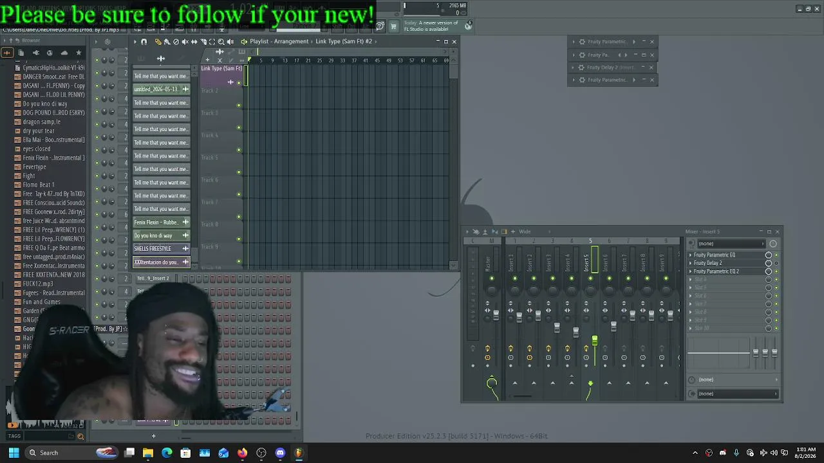The width and height of the screenshot is (824, 463).
Task: Mute the Master mixer track
Action: pos(492,278)
